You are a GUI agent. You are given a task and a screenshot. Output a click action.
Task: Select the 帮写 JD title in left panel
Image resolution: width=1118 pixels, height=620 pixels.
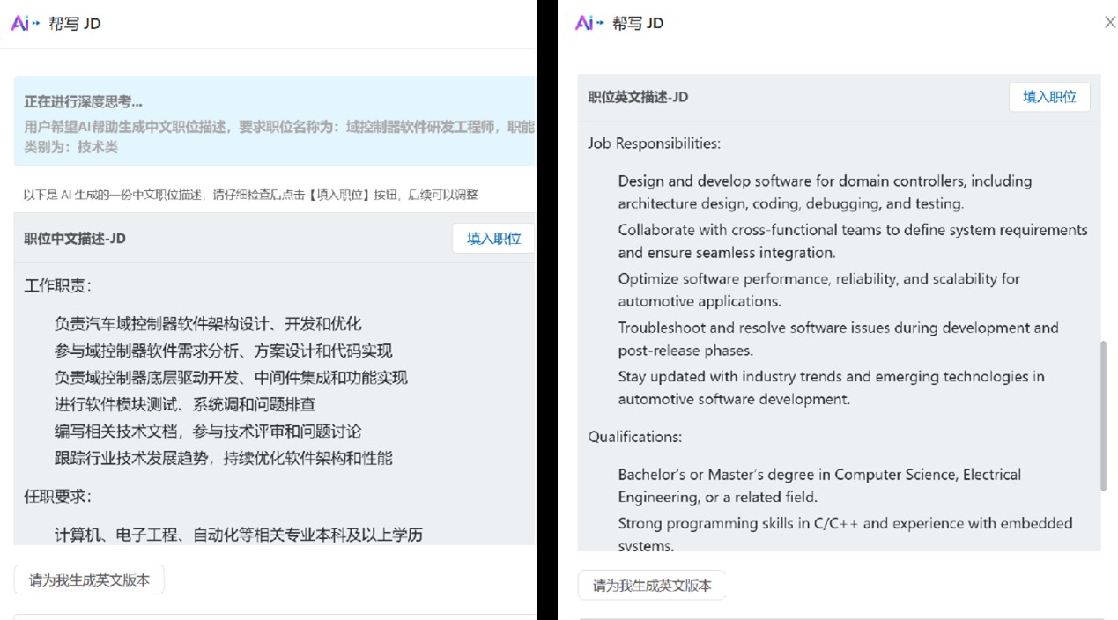(75, 24)
